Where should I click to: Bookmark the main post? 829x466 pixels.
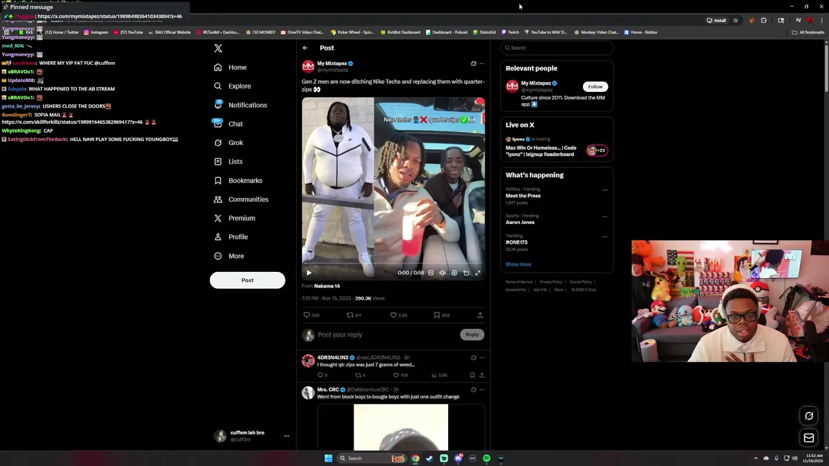(441, 315)
